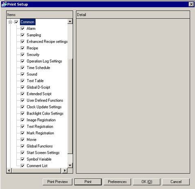Collapse the Common tree node
195x189 pixels.
[x=10, y=22]
